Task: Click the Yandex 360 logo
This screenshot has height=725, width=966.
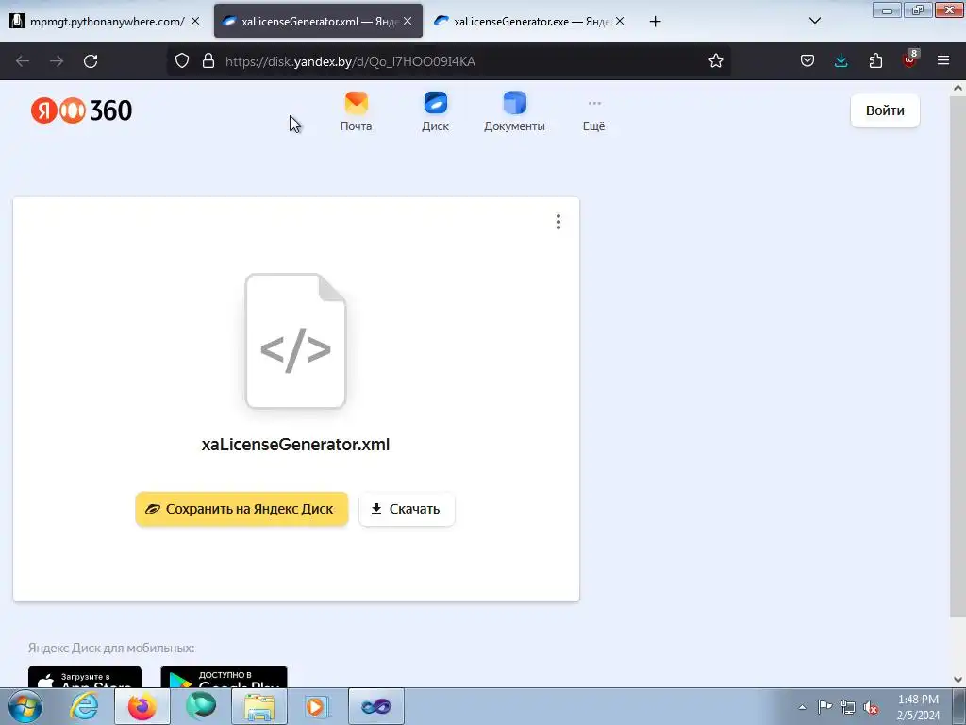Action: 81,111
